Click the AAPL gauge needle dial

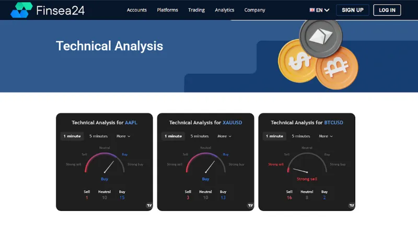tap(104, 164)
